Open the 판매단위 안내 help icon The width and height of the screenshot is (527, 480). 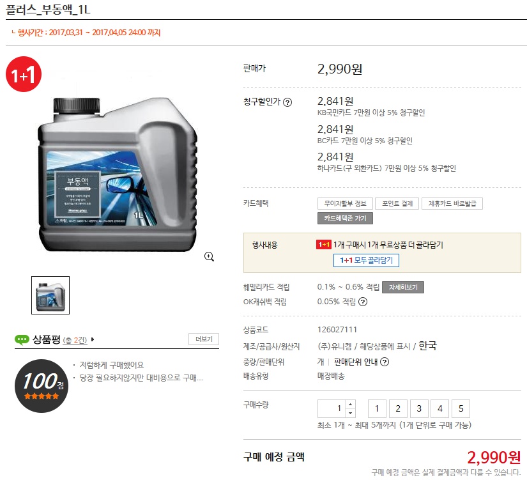tap(385, 362)
